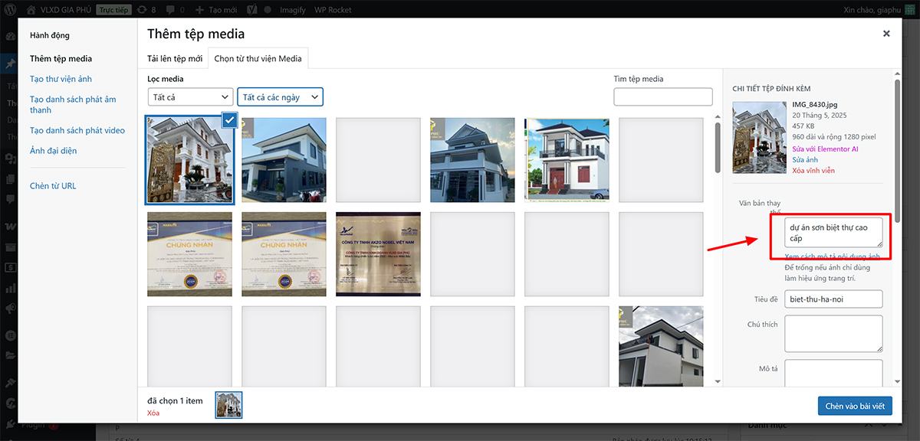Open the 'Tất cả các ngày' date filter

click(x=280, y=97)
